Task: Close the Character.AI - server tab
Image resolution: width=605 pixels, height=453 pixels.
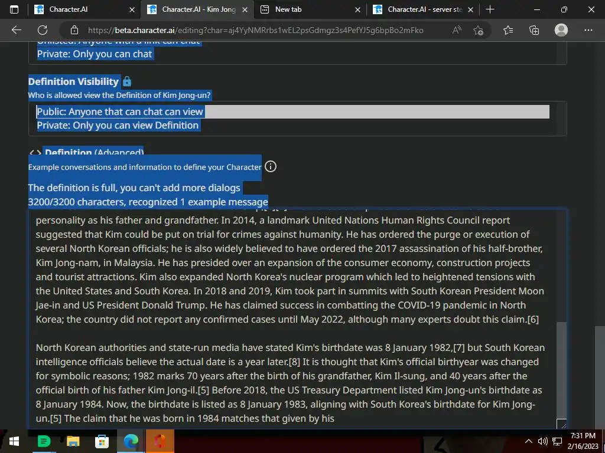Action: [470, 9]
